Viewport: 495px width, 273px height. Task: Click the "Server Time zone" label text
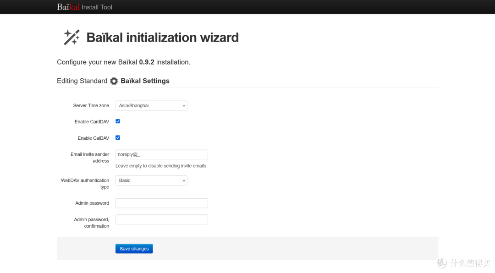point(91,106)
